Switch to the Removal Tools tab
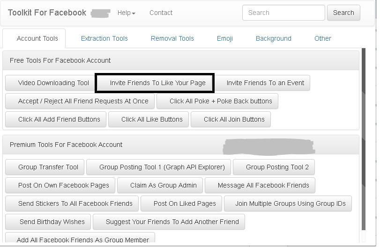The width and height of the screenshot is (380, 247). coord(172,38)
